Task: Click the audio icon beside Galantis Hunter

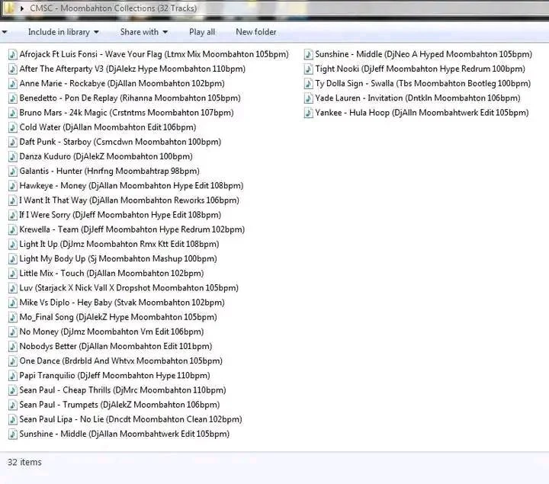Action: pyautogui.click(x=13, y=171)
